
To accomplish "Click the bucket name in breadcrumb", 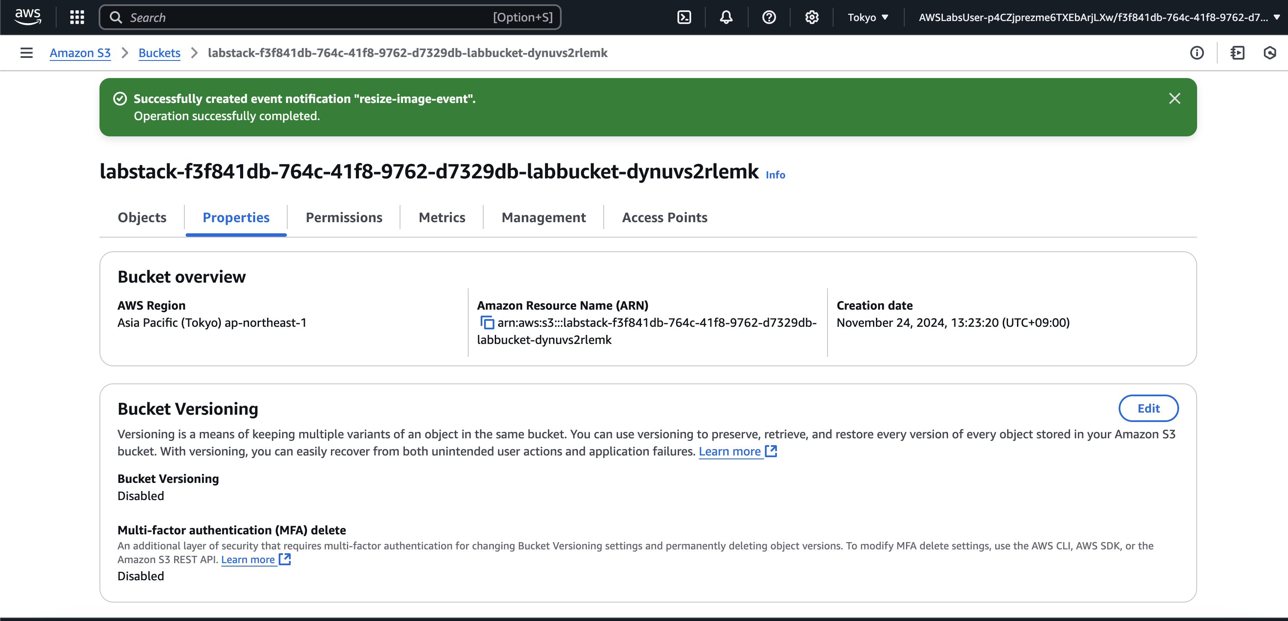I will click(x=407, y=53).
